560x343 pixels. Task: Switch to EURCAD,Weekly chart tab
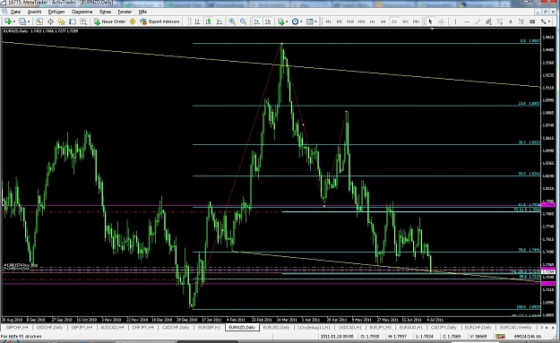coord(515,327)
